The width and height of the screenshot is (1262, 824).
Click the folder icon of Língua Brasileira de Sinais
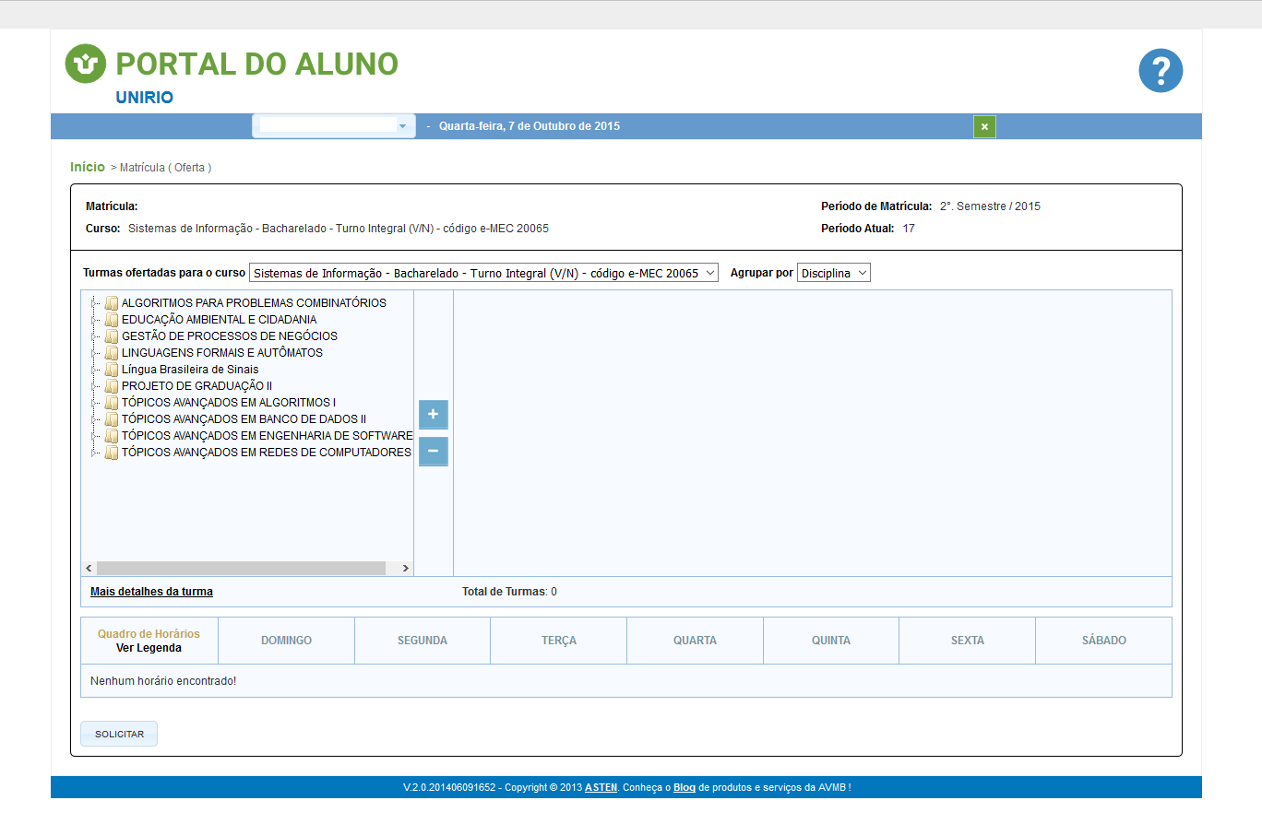click(112, 369)
